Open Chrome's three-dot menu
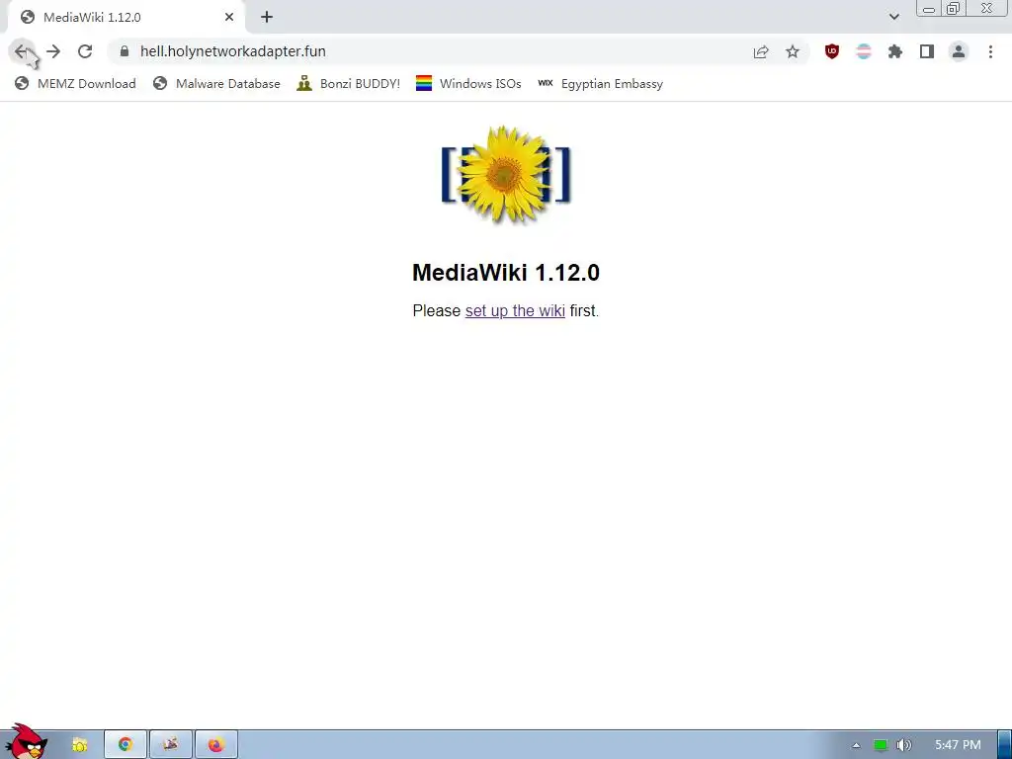Image resolution: width=1012 pixels, height=759 pixels. (990, 51)
